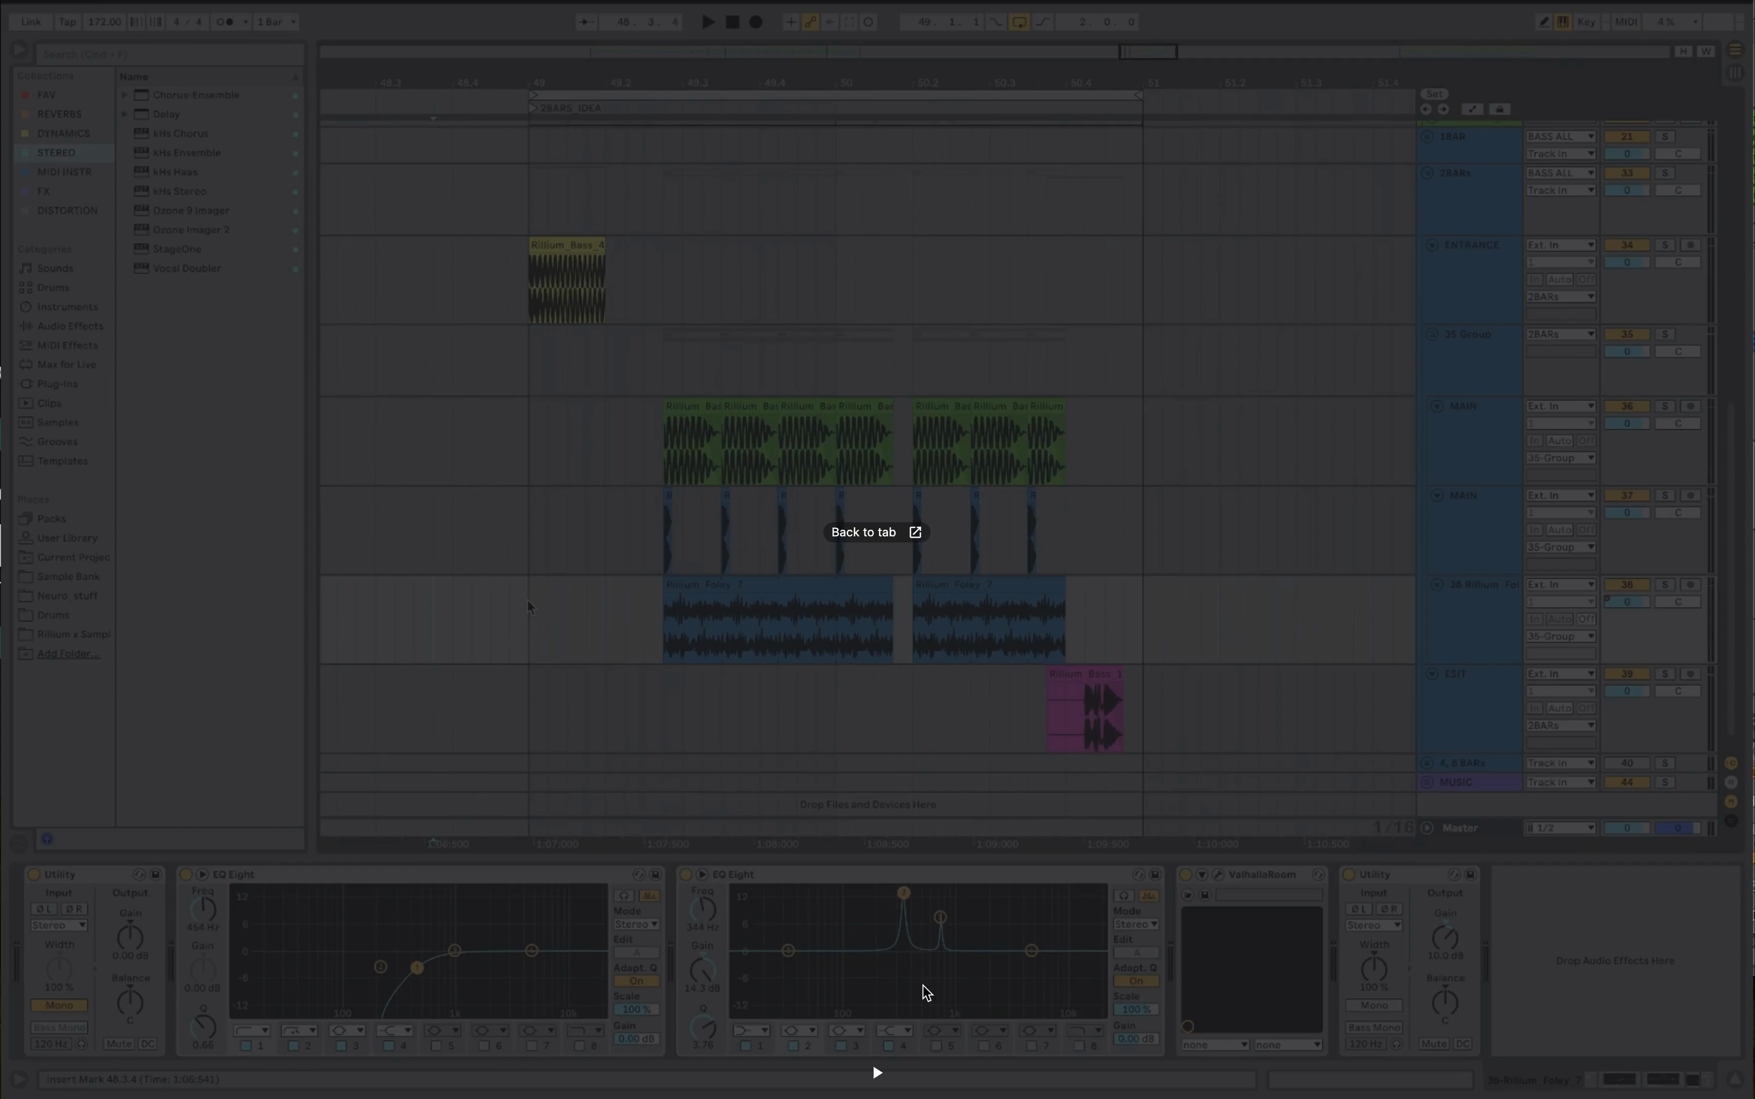Click the lock envelopes icon
The image size is (1755, 1099).
(1499, 109)
